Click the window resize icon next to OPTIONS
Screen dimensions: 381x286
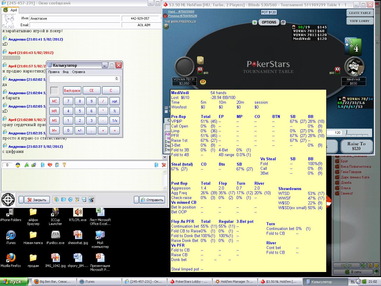tap(283, 22)
